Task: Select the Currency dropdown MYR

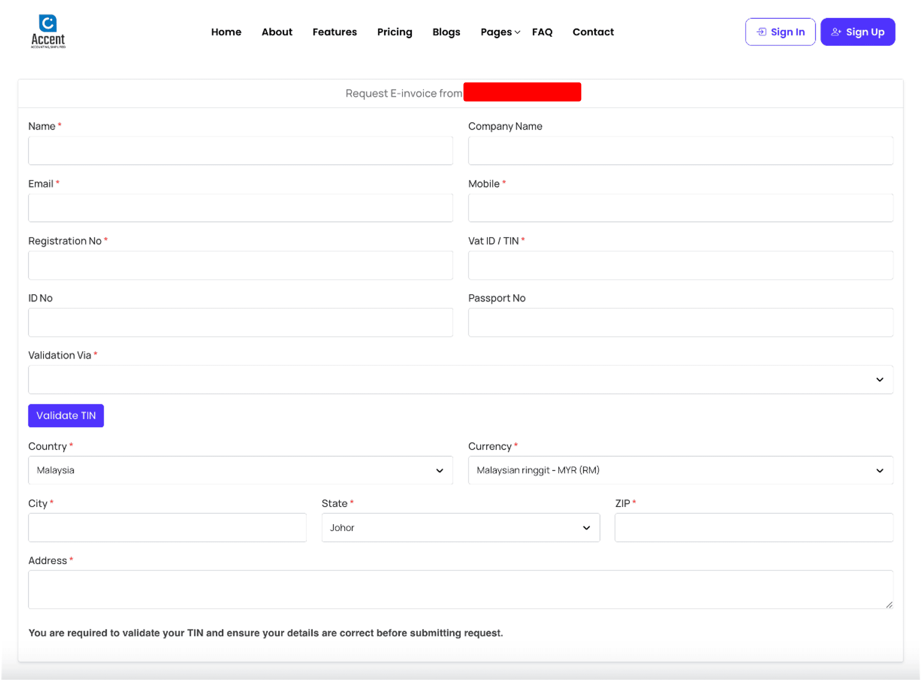Action: coord(680,470)
